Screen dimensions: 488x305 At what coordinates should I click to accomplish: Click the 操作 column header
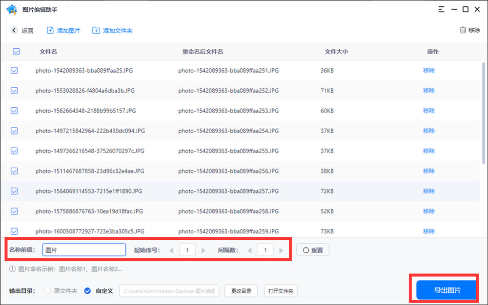coord(432,52)
